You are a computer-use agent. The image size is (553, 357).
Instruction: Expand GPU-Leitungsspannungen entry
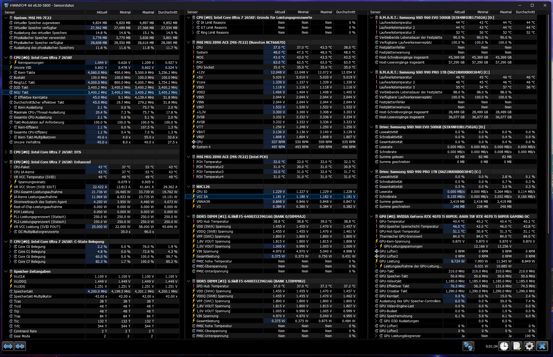pos(376,246)
